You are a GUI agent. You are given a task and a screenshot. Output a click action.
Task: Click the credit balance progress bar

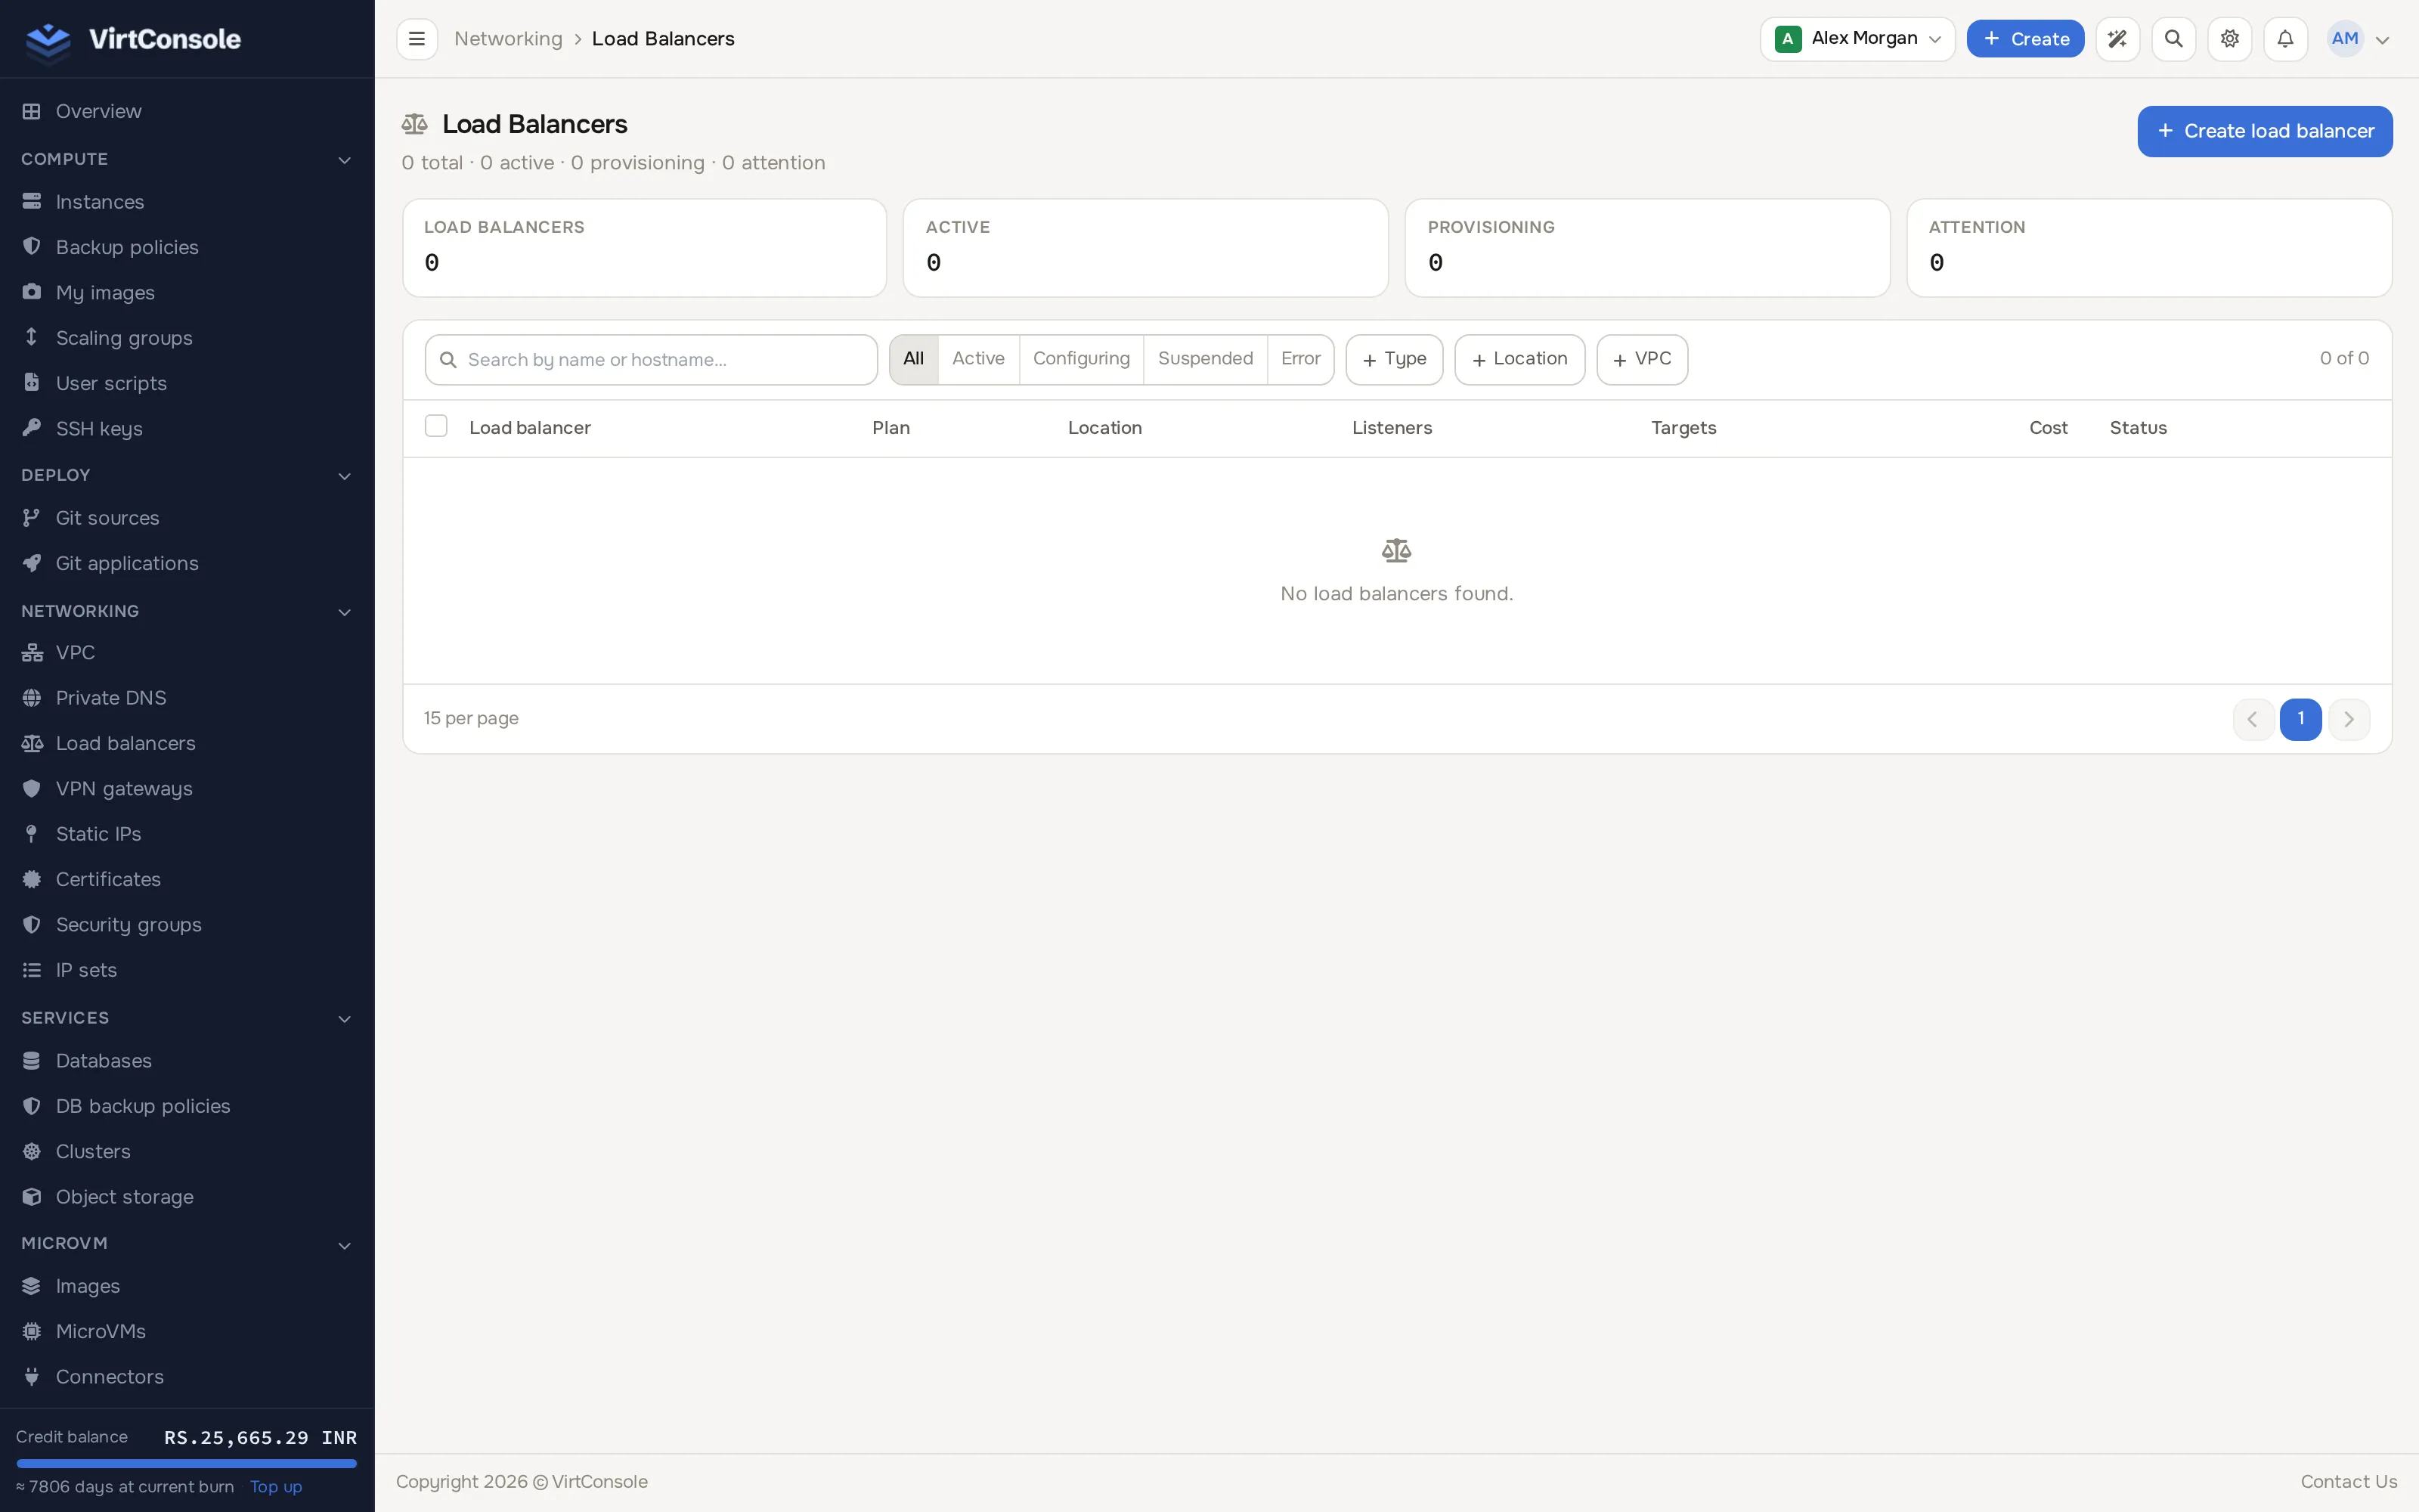[x=187, y=1463]
